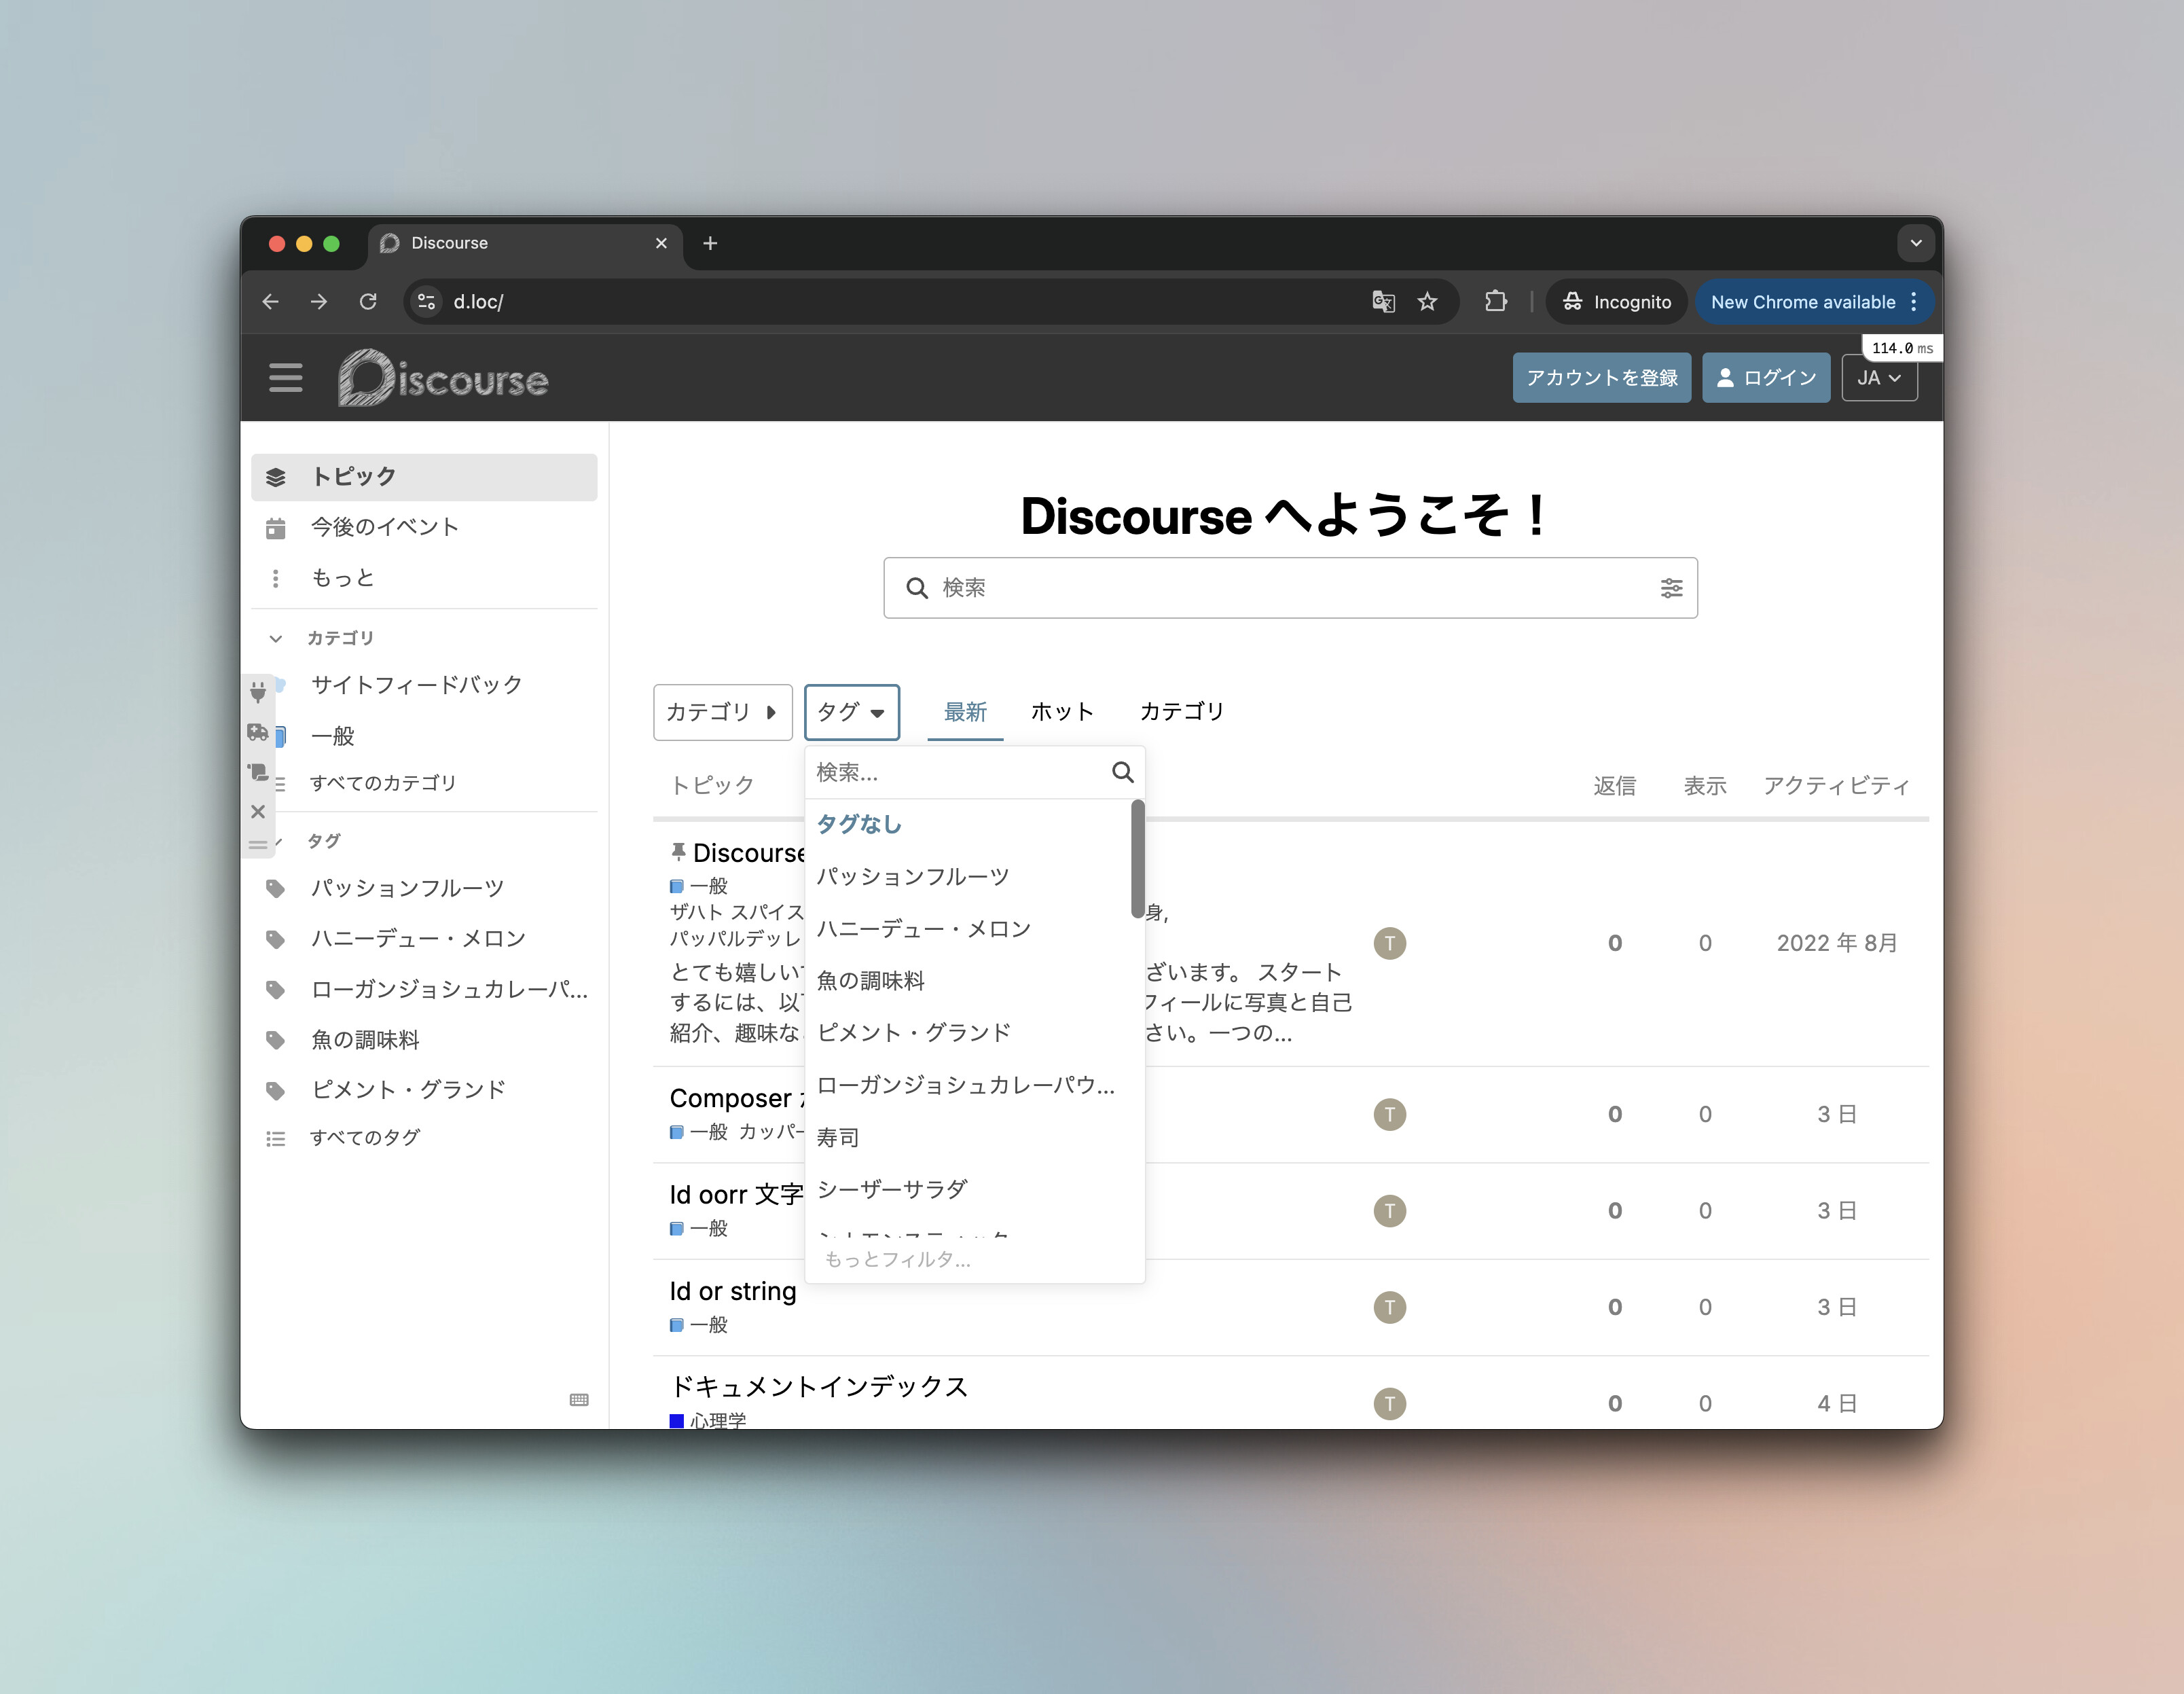
Task: Click the tag dropdown scrollbar thumb
Action: (1137, 858)
